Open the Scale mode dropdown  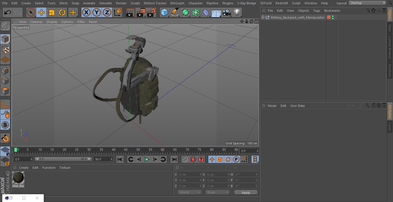coord(218,192)
